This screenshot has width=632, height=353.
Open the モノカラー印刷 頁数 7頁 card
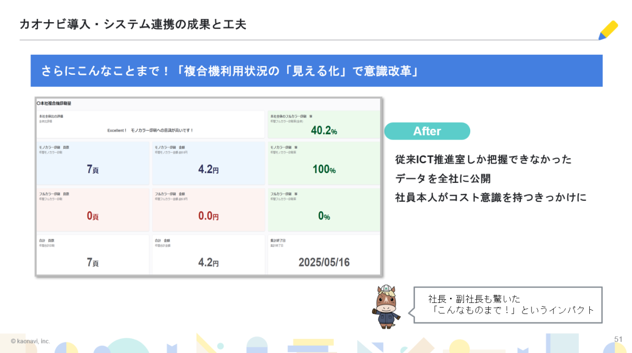coord(93,163)
